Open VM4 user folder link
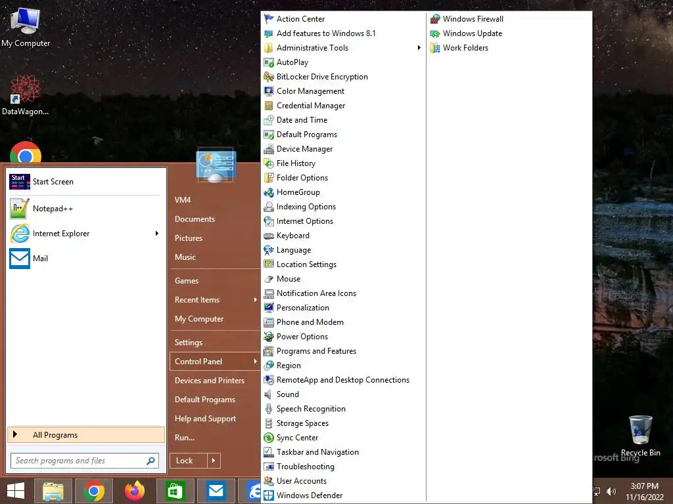The height and width of the screenshot is (504, 673). [183, 200]
